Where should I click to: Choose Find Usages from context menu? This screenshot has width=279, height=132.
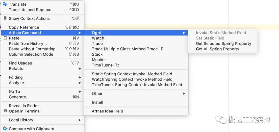click(x=20, y=63)
